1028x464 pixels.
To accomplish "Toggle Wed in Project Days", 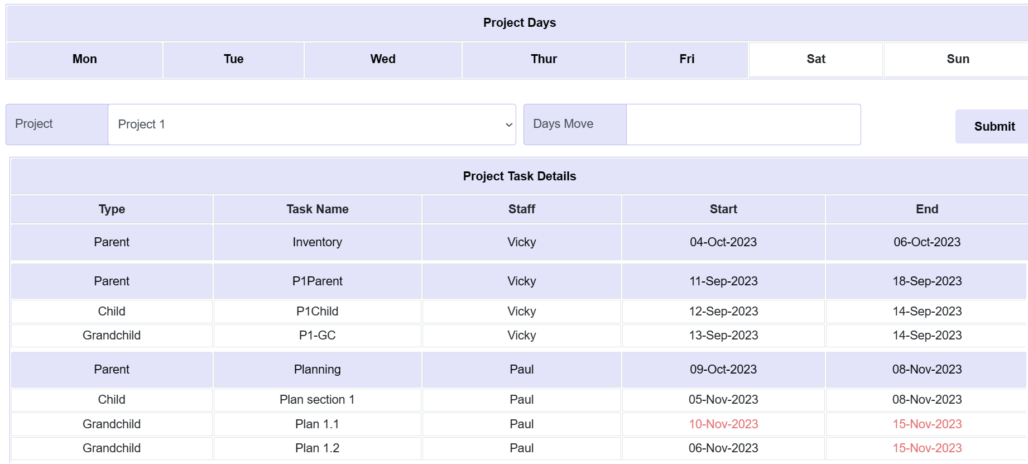I will coord(382,59).
